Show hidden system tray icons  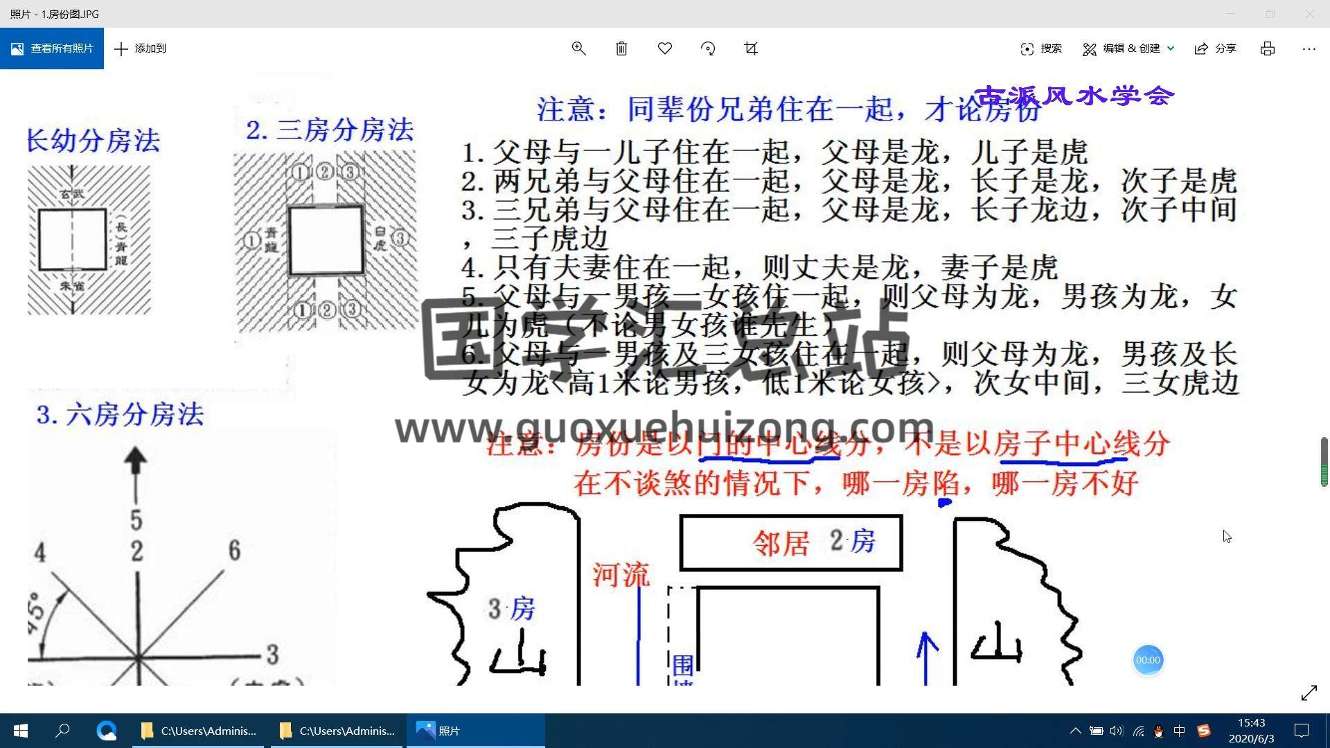point(1075,731)
